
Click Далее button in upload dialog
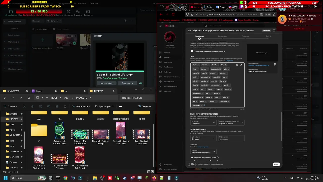(276, 164)
